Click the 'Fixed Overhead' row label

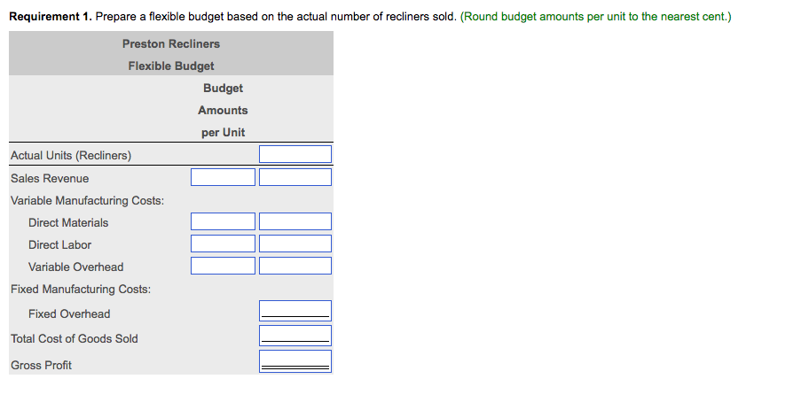click(x=69, y=313)
